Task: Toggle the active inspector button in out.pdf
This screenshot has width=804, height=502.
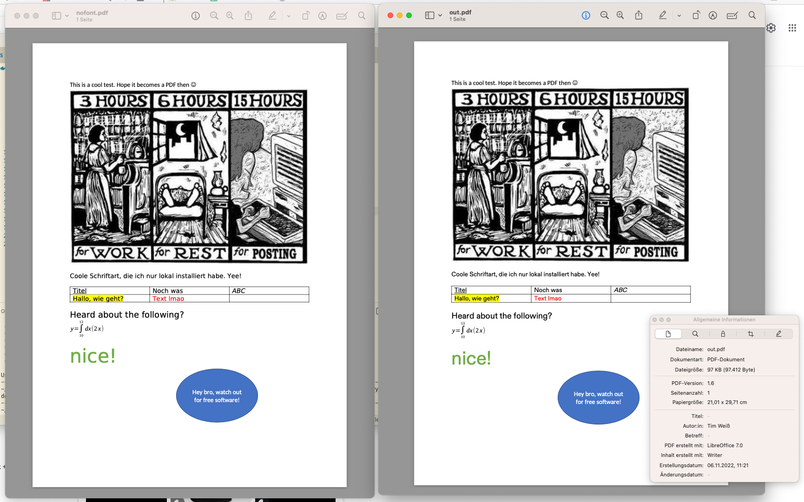Action: 586,15
